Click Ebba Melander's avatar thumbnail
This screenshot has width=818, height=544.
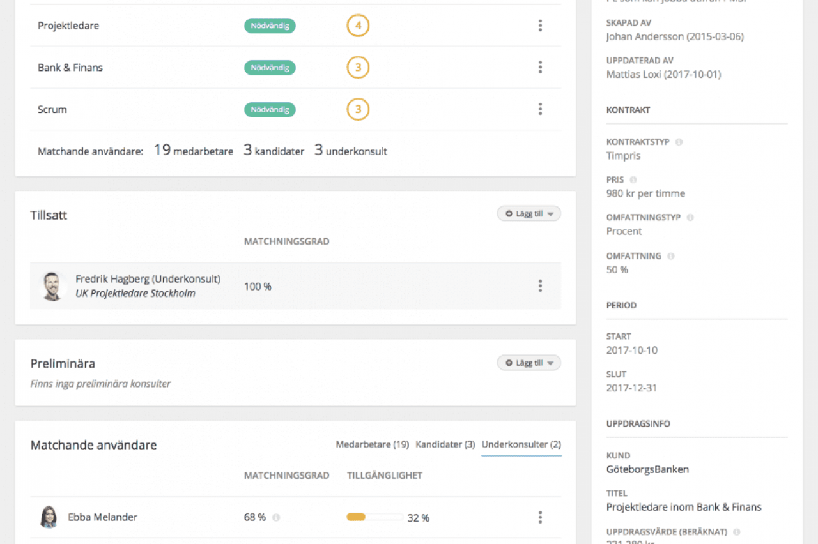pyautogui.click(x=49, y=517)
